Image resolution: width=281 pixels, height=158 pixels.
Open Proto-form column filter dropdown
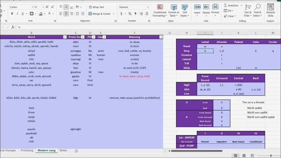83,37
